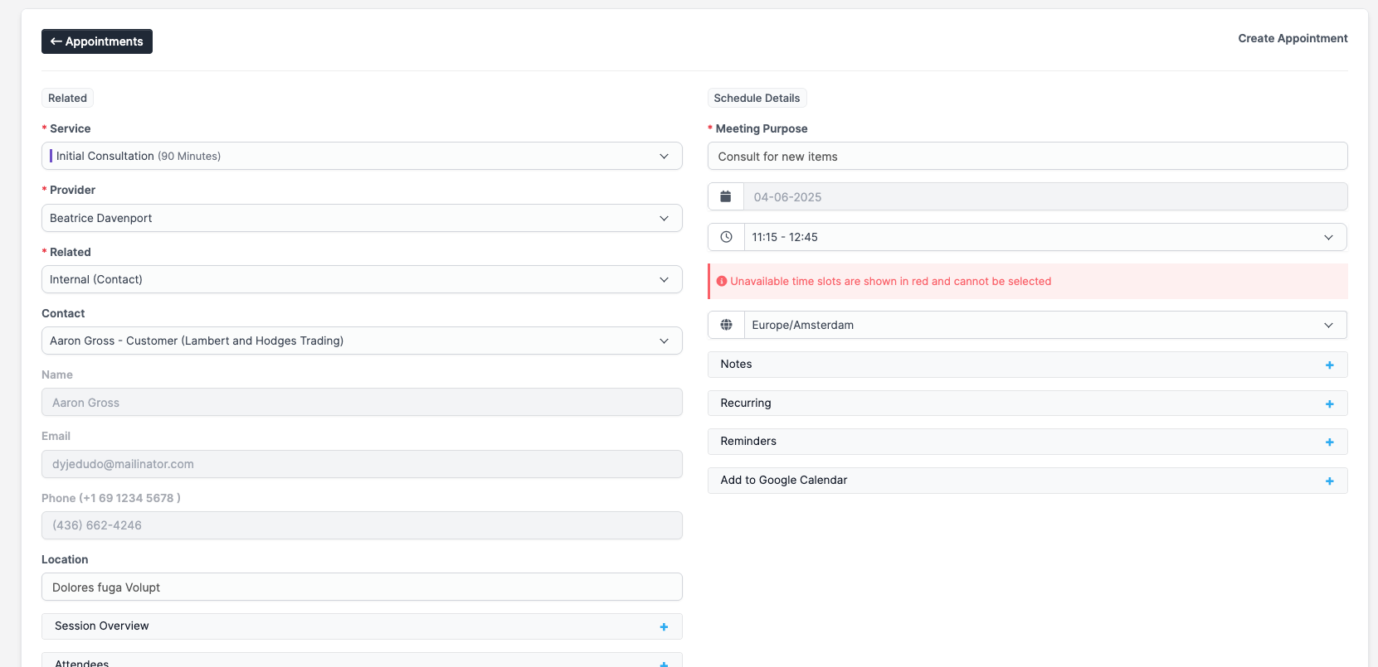Click the globe icon beside timezone
1378x667 pixels.
[726, 325]
